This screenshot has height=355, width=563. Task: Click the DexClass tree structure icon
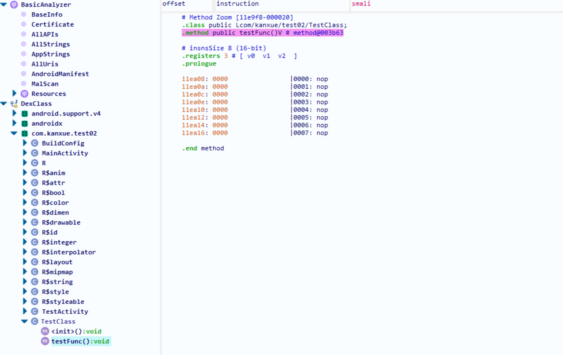(14, 104)
